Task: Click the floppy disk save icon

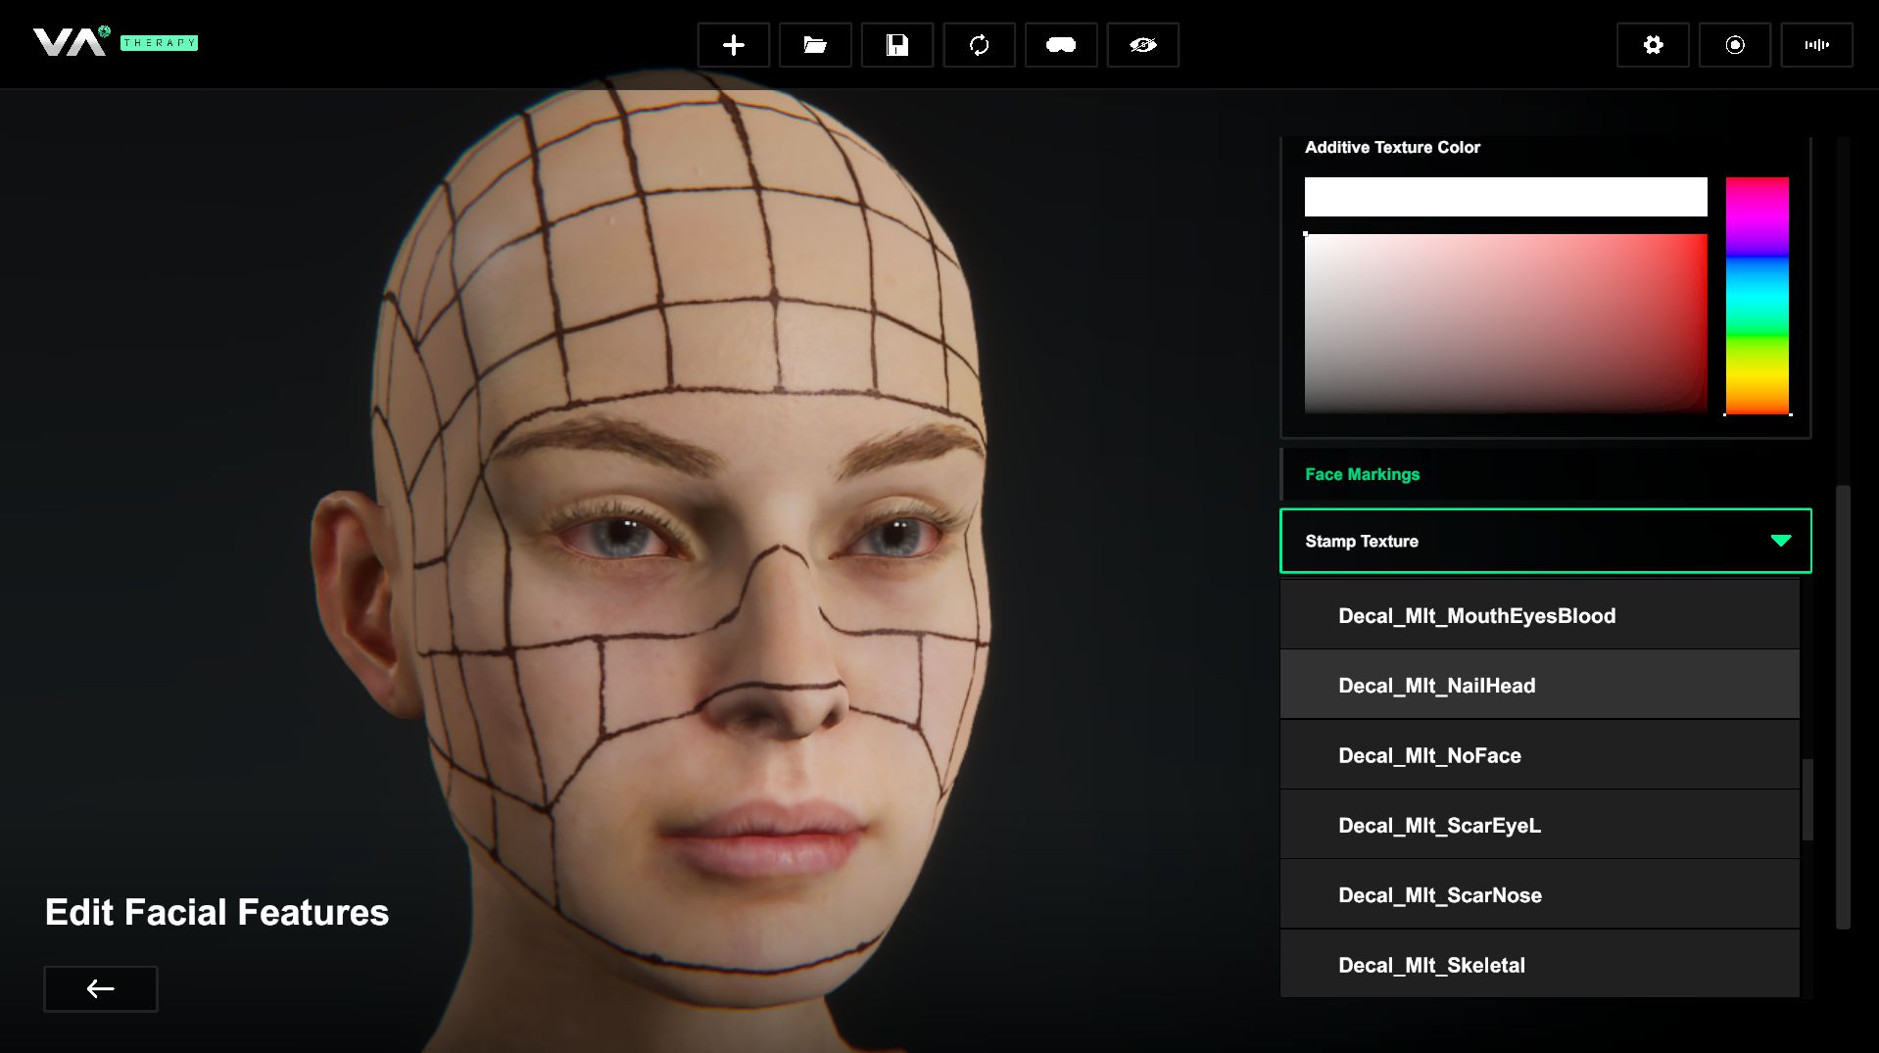Action: tap(896, 45)
